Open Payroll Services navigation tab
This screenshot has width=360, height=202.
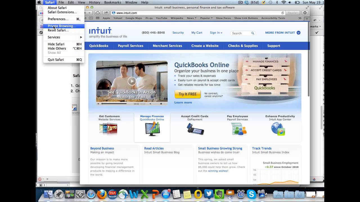pyautogui.click(x=130, y=46)
